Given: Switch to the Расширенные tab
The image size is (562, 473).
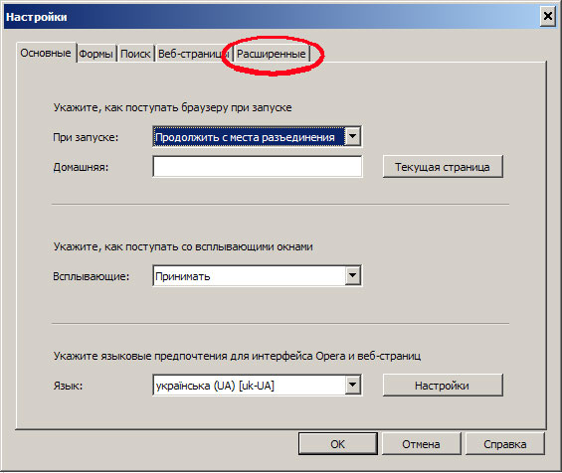Looking at the screenshot, I should pos(272,54).
